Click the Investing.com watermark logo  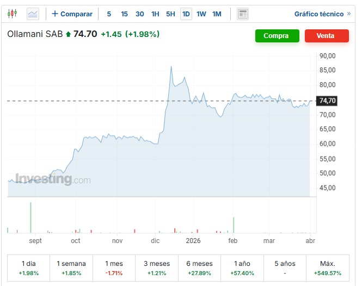[x=53, y=179]
